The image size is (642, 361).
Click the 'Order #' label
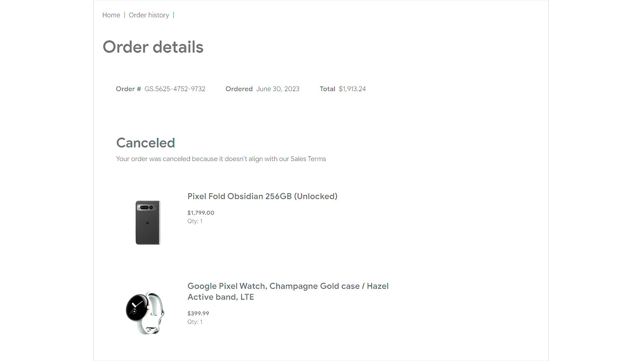(x=128, y=89)
